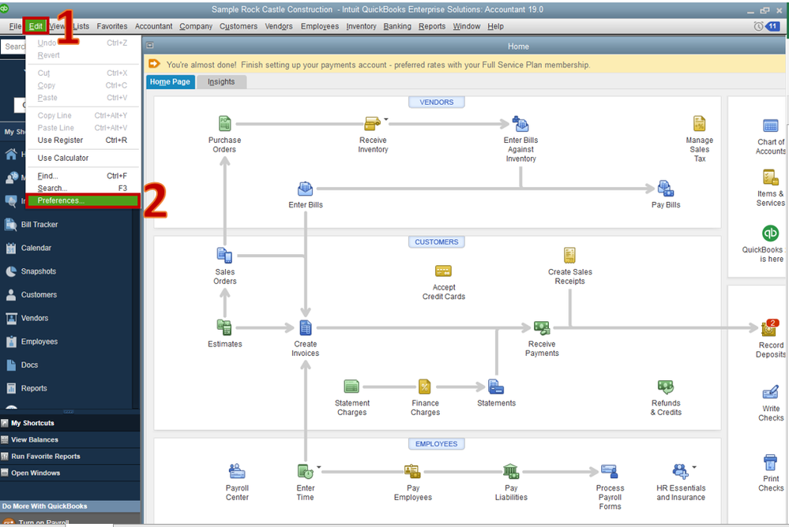Open the Pay Employees icon
The image size is (789, 527).
[412, 472]
